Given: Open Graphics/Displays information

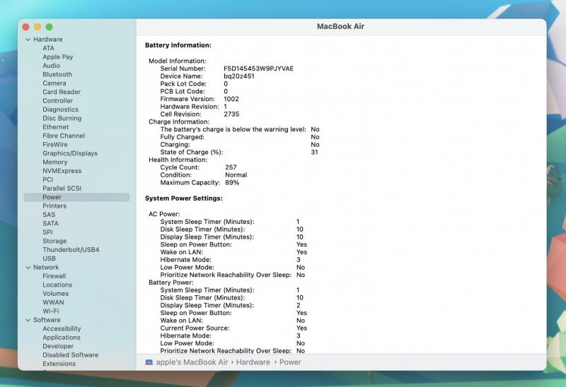Looking at the screenshot, I should [x=70, y=153].
